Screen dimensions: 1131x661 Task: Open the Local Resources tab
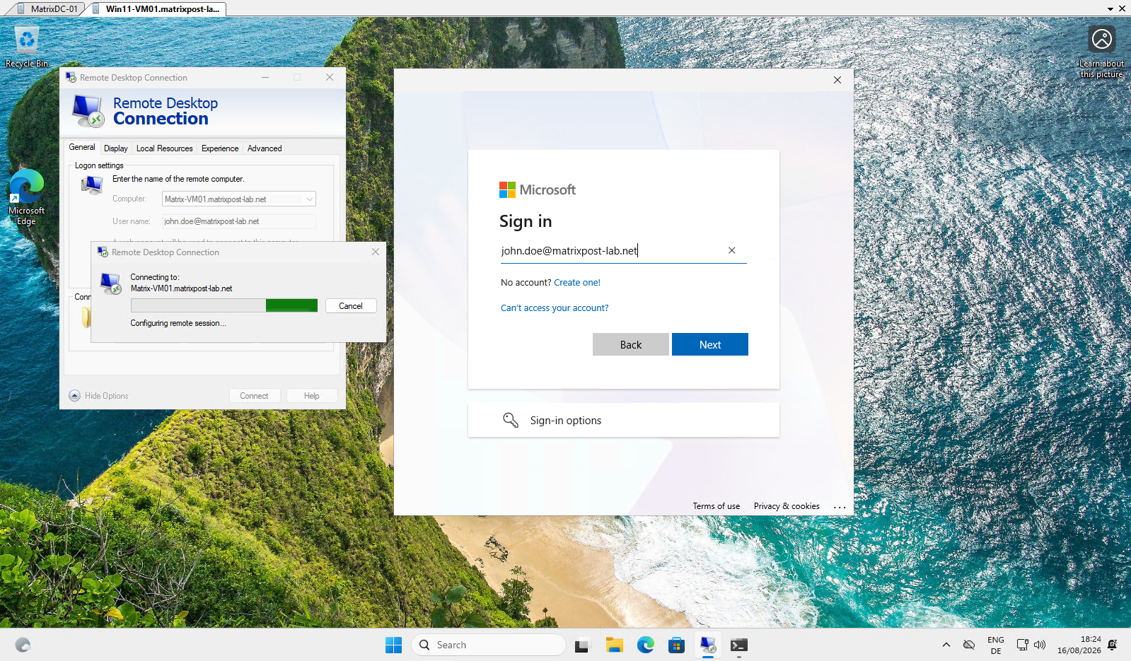click(x=164, y=148)
